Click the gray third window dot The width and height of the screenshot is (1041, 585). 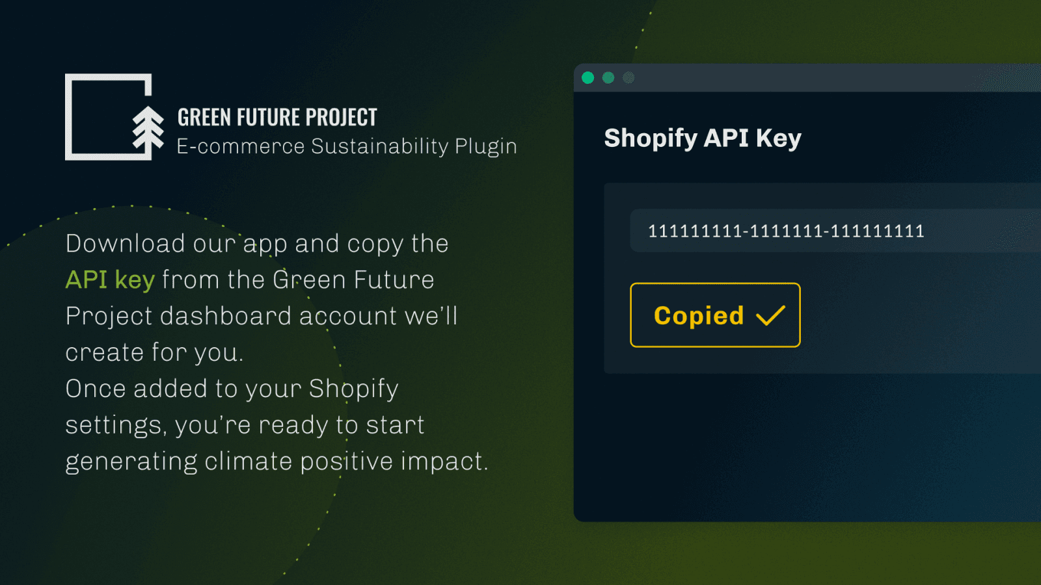[x=629, y=78]
